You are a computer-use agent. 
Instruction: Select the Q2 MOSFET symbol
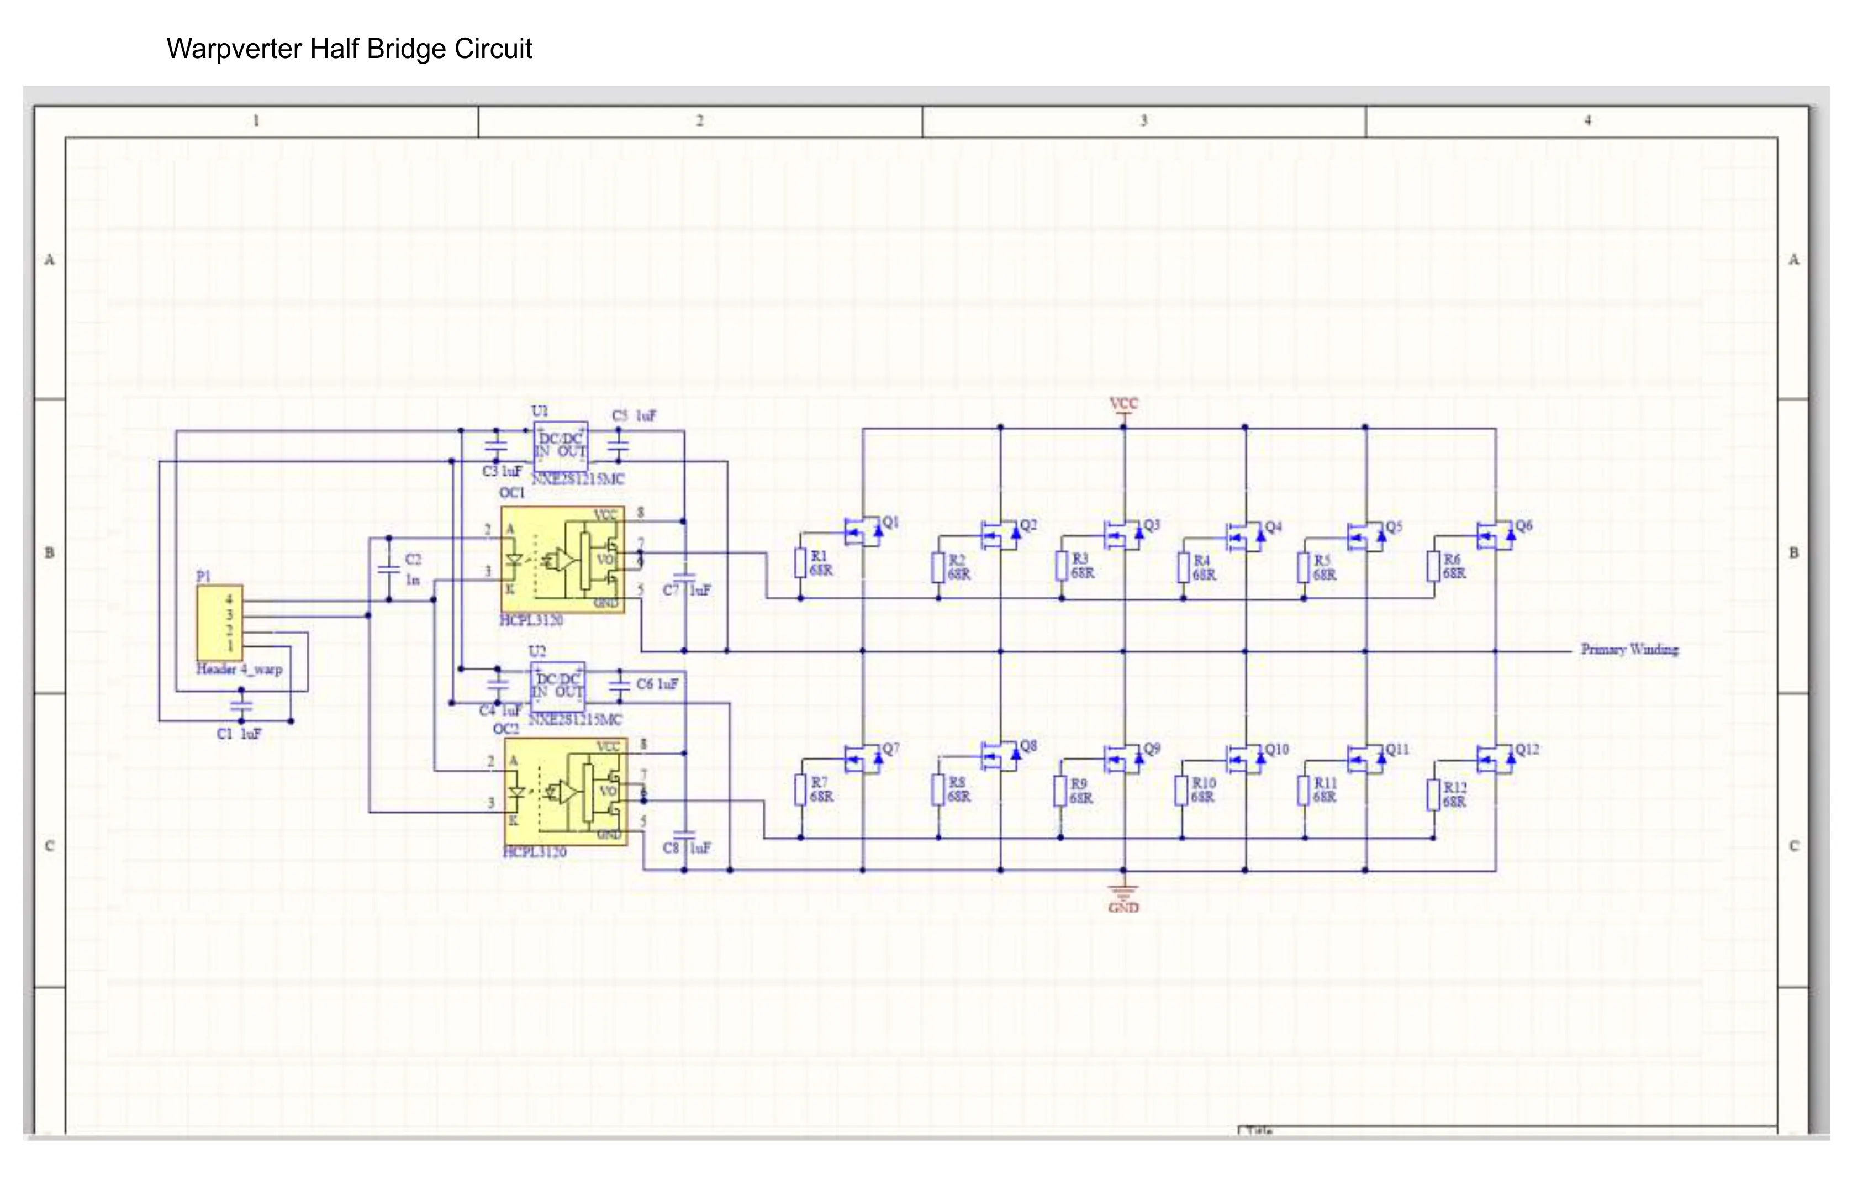coord(1001,534)
